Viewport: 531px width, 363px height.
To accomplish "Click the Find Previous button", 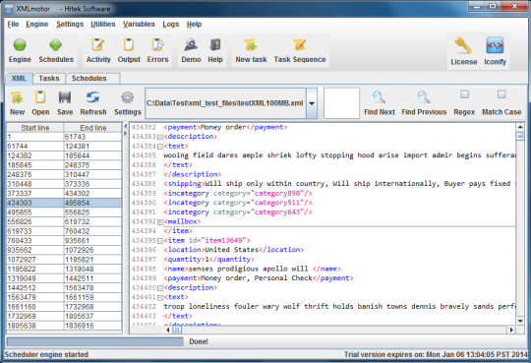I will pyautogui.click(x=424, y=103).
